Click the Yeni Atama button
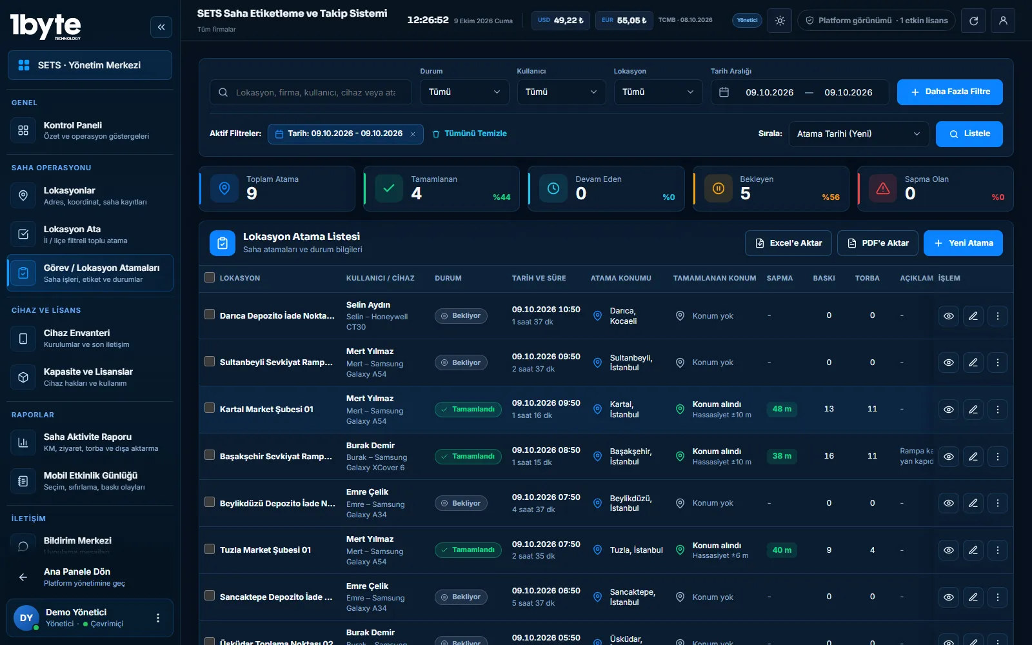The height and width of the screenshot is (645, 1032). coord(963,243)
